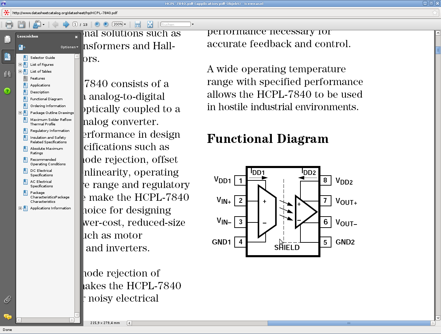
Task: Open search options dropdown arrow
Action: click(193, 24)
